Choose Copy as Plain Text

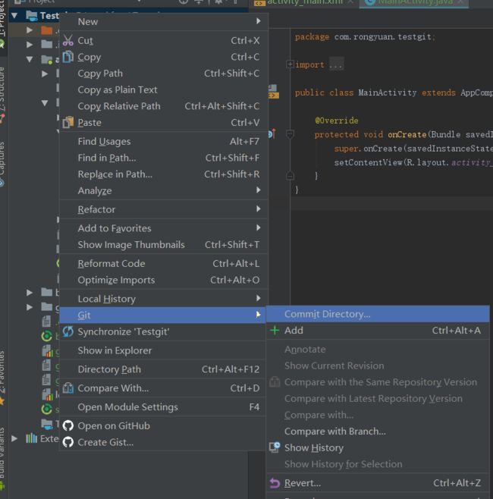[x=163, y=89]
